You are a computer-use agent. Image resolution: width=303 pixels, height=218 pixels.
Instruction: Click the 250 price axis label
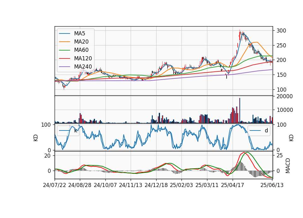[x=281, y=45]
